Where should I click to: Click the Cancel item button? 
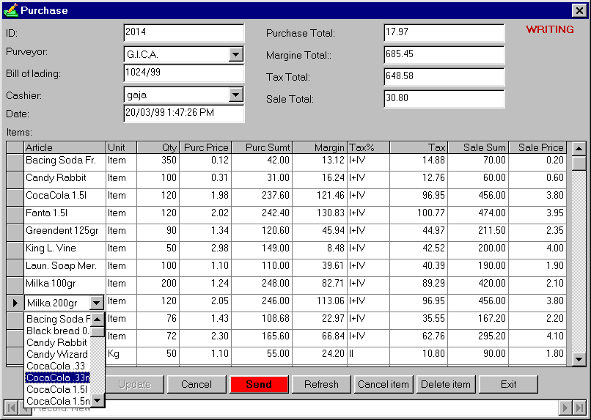point(383,384)
